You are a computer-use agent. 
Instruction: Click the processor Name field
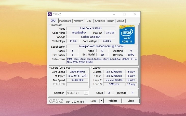click(91, 29)
